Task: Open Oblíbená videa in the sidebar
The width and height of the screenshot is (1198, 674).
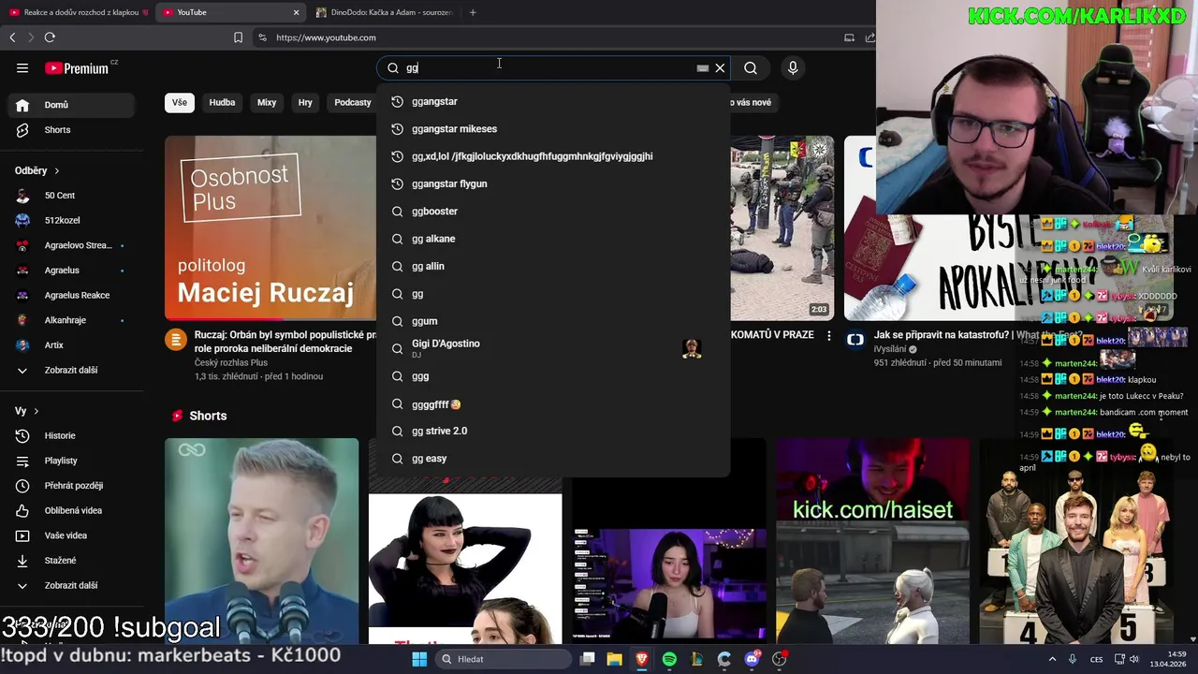Action: [x=71, y=510]
